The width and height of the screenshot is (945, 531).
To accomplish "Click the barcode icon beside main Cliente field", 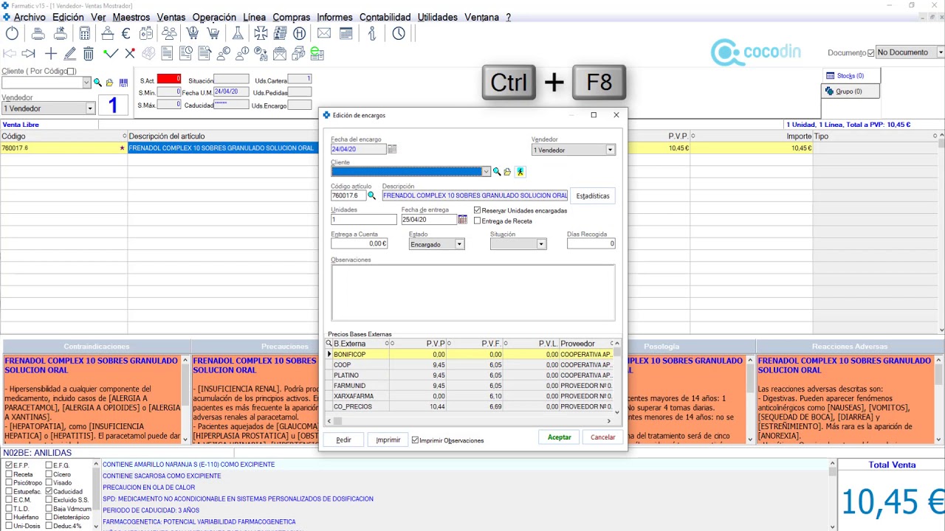I will (123, 83).
